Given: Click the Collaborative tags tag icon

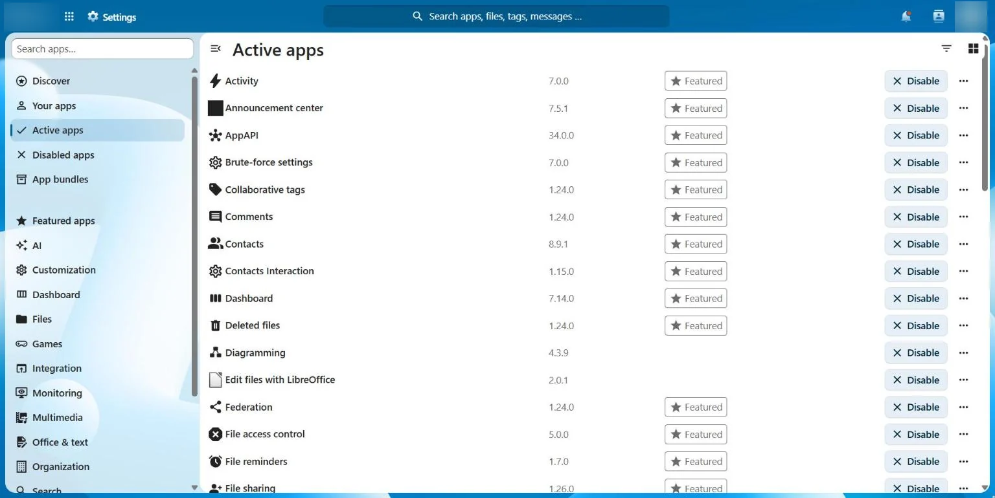Looking at the screenshot, I should point(216,189).
